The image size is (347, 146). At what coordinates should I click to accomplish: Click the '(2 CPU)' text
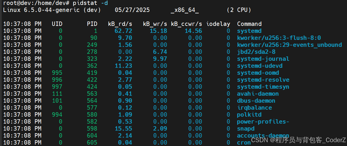coord(239,10)
